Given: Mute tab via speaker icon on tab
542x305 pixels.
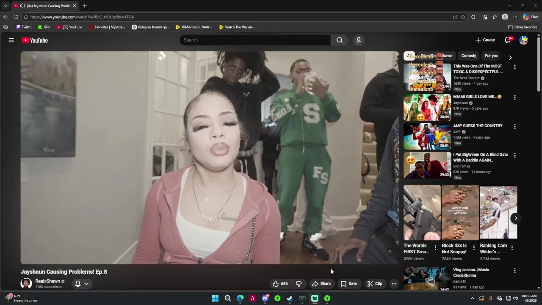Looking at the screenshot, I should [x=22, y=6].
